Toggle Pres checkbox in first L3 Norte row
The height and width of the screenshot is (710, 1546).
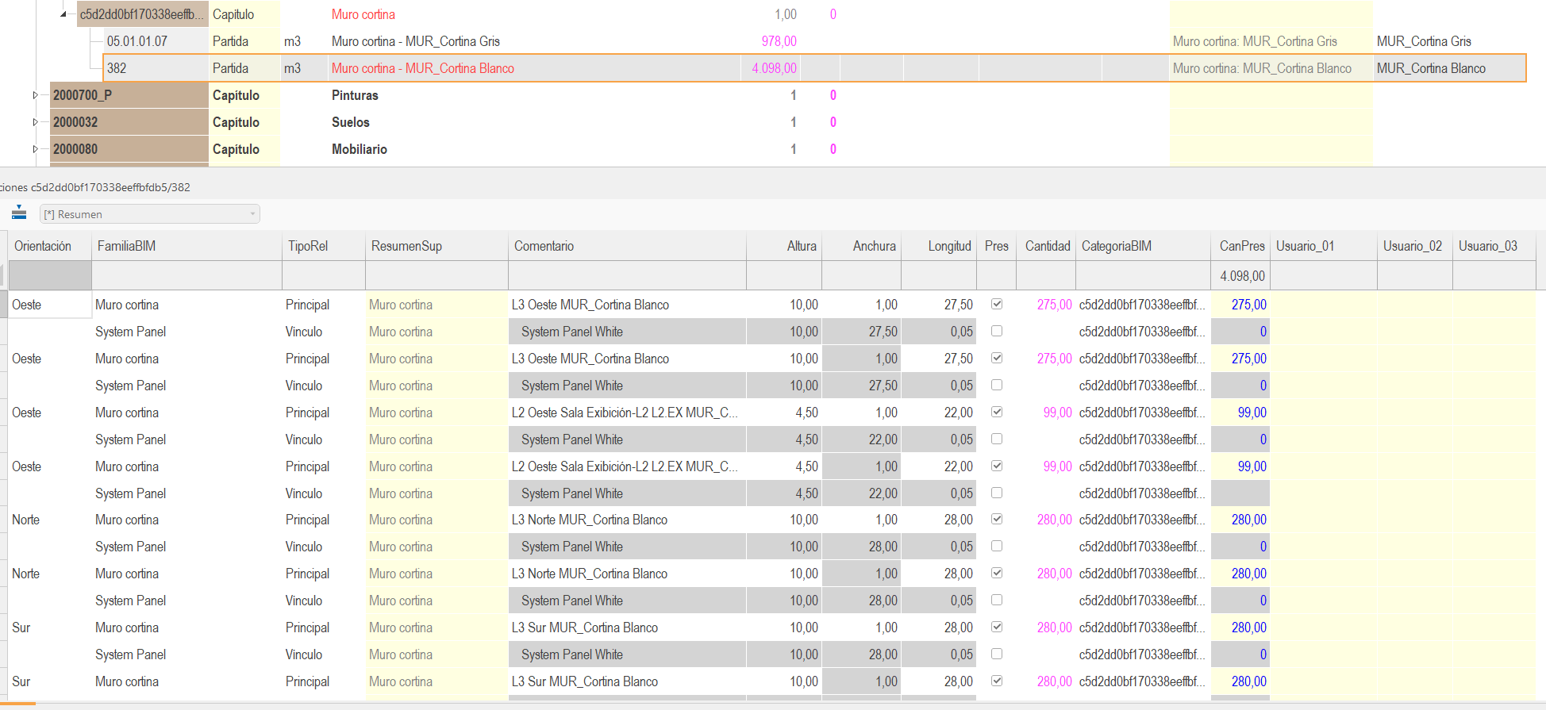(997, 519)
